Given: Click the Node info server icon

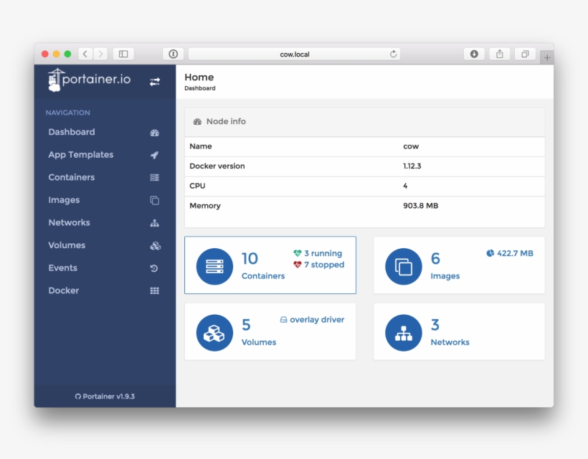Looking at the screenshot, I should point(197,121).
